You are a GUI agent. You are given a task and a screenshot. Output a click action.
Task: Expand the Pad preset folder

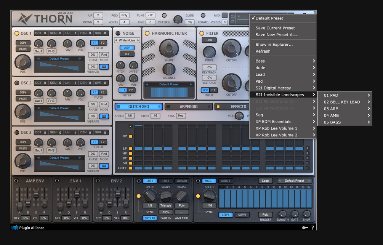283,81
